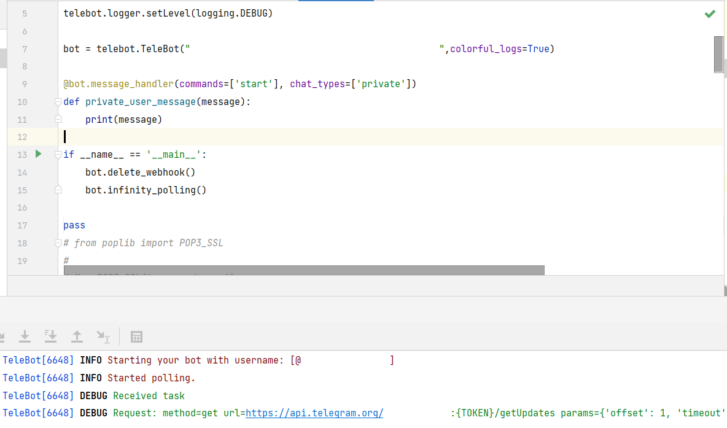Click the Down the Stack Trace console icon
727x428 pixels.
click(x=25, y=337)
